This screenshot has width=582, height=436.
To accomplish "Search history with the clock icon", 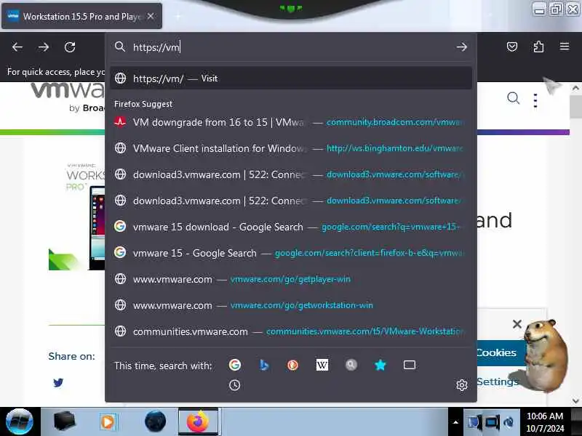I will click(x=234, y=385).
